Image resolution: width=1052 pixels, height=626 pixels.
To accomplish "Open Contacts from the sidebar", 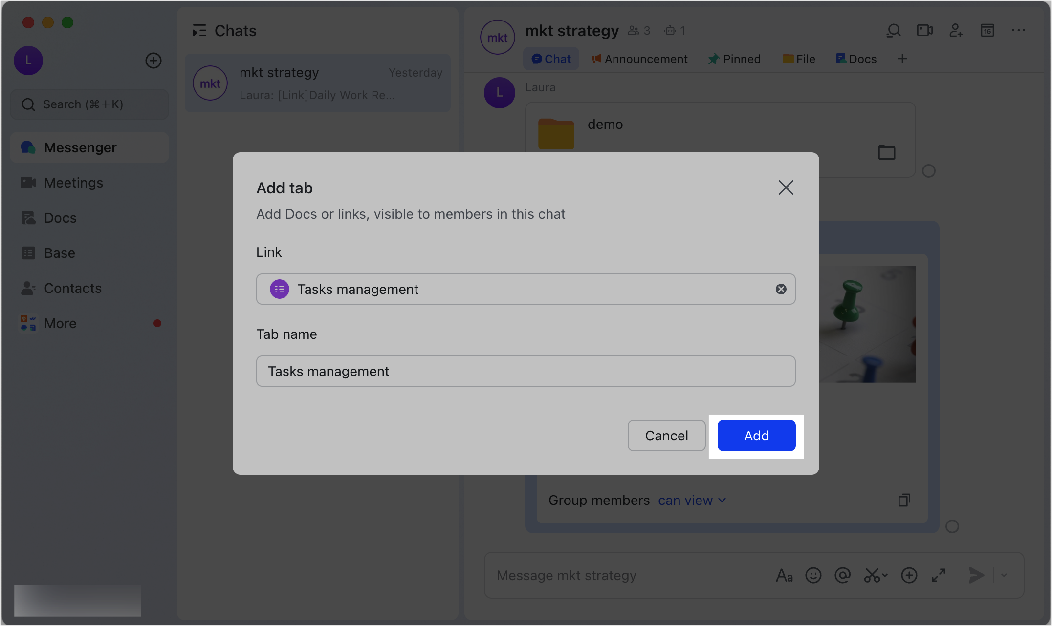I will click(x=28, y=288).
